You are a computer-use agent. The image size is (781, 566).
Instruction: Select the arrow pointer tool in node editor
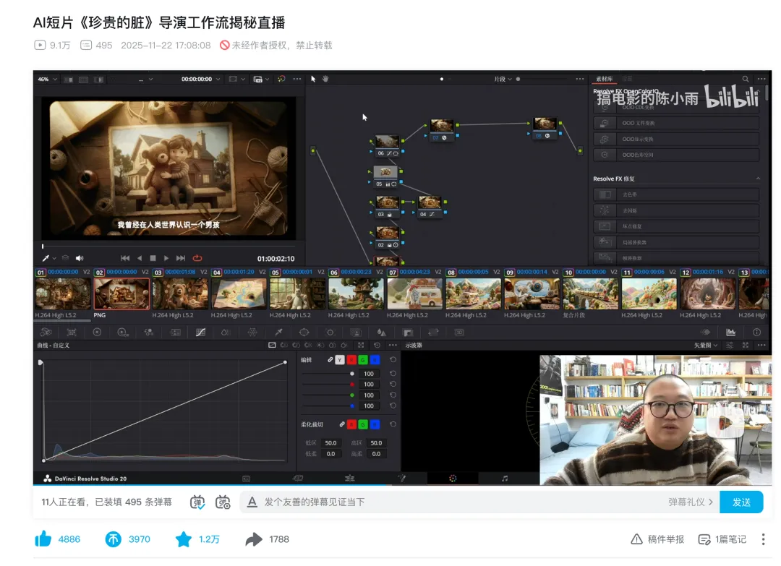[313, 79]
